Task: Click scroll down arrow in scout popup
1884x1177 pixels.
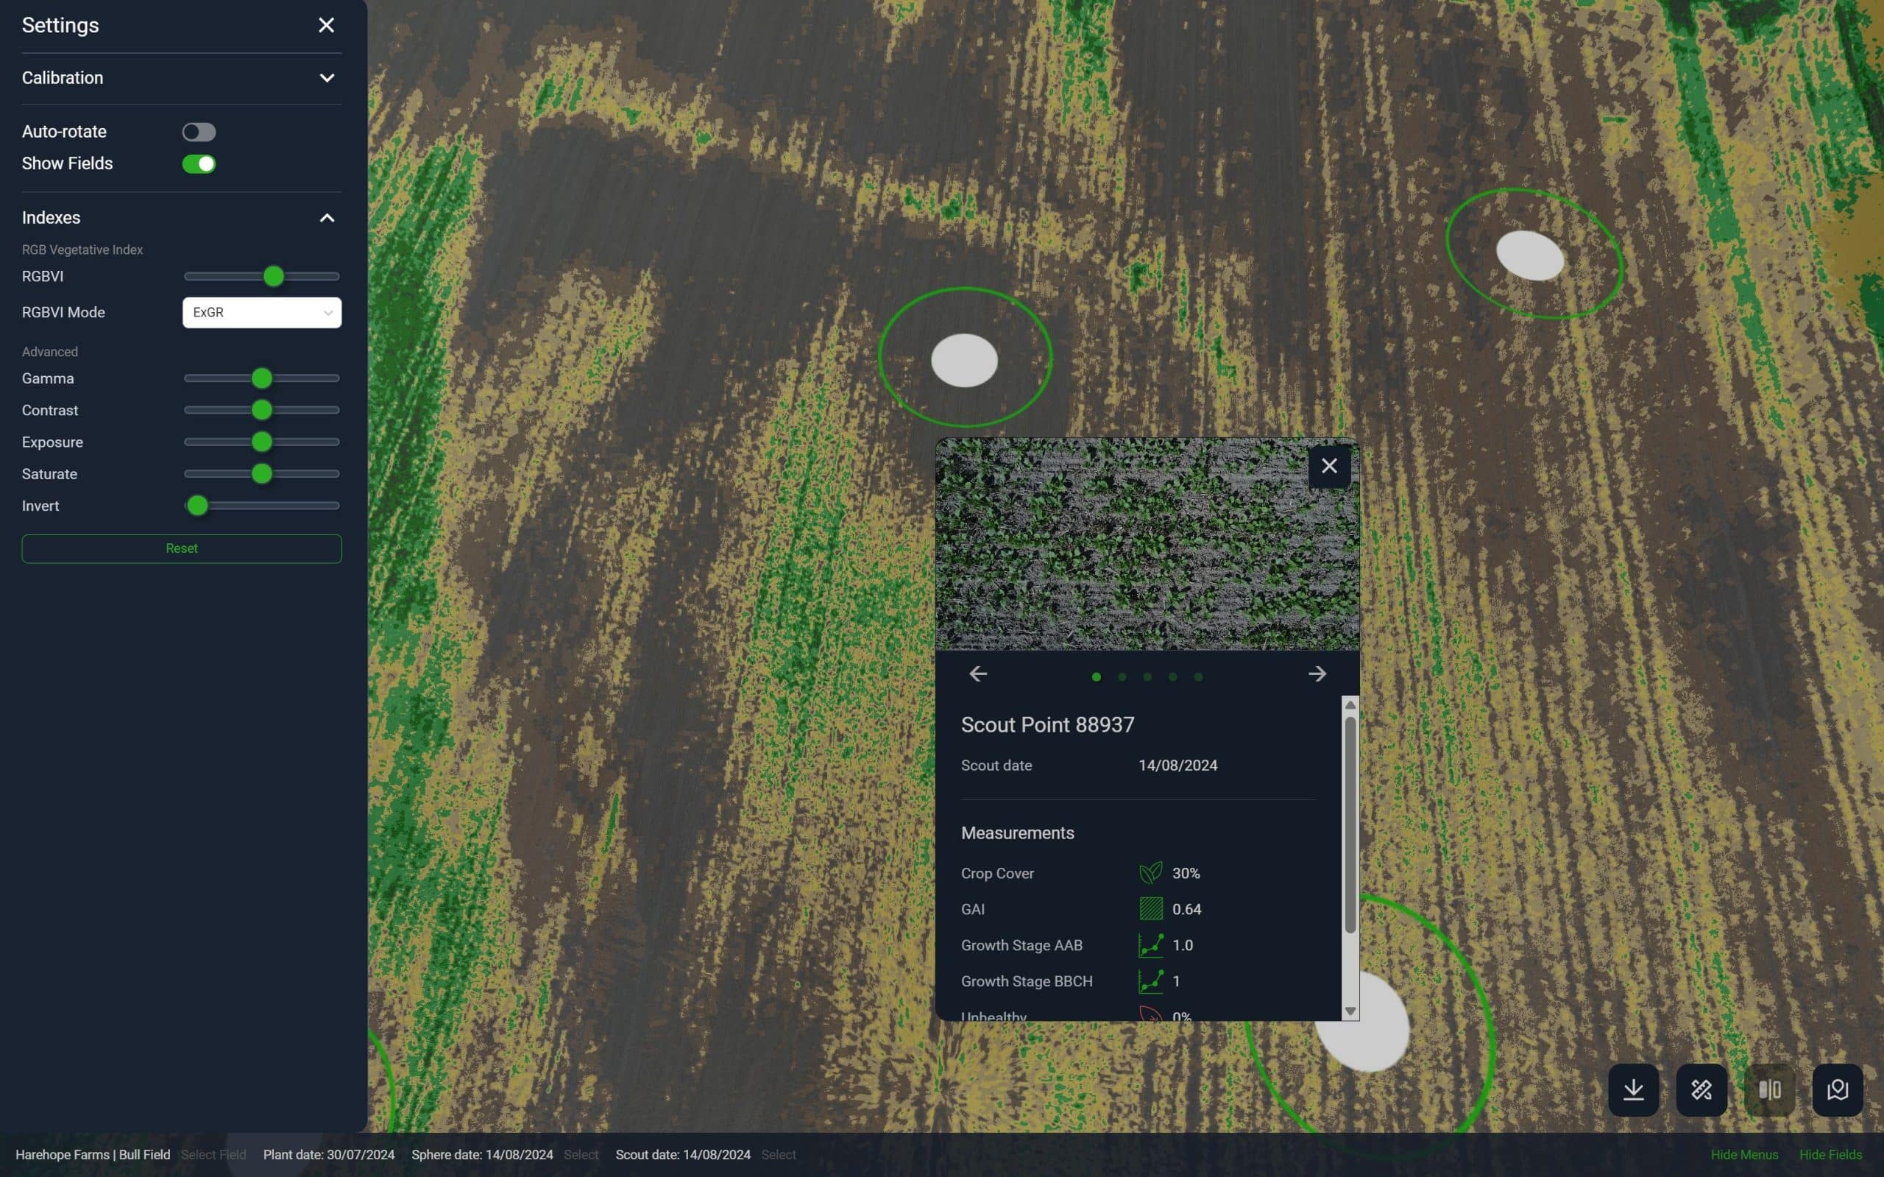Action: tap(1350, 1011)
